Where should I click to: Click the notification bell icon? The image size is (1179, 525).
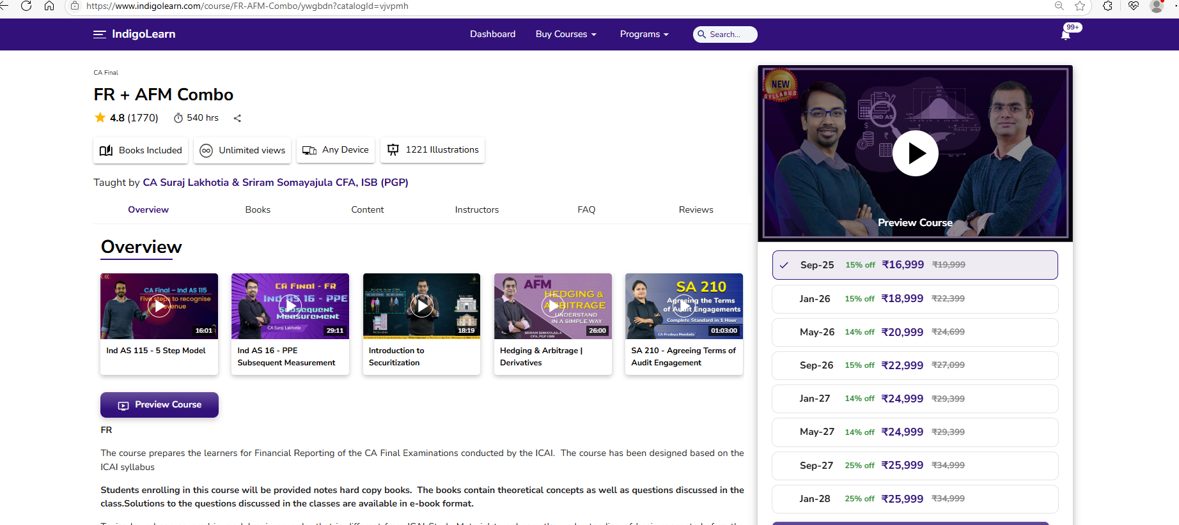point(1065,35)
